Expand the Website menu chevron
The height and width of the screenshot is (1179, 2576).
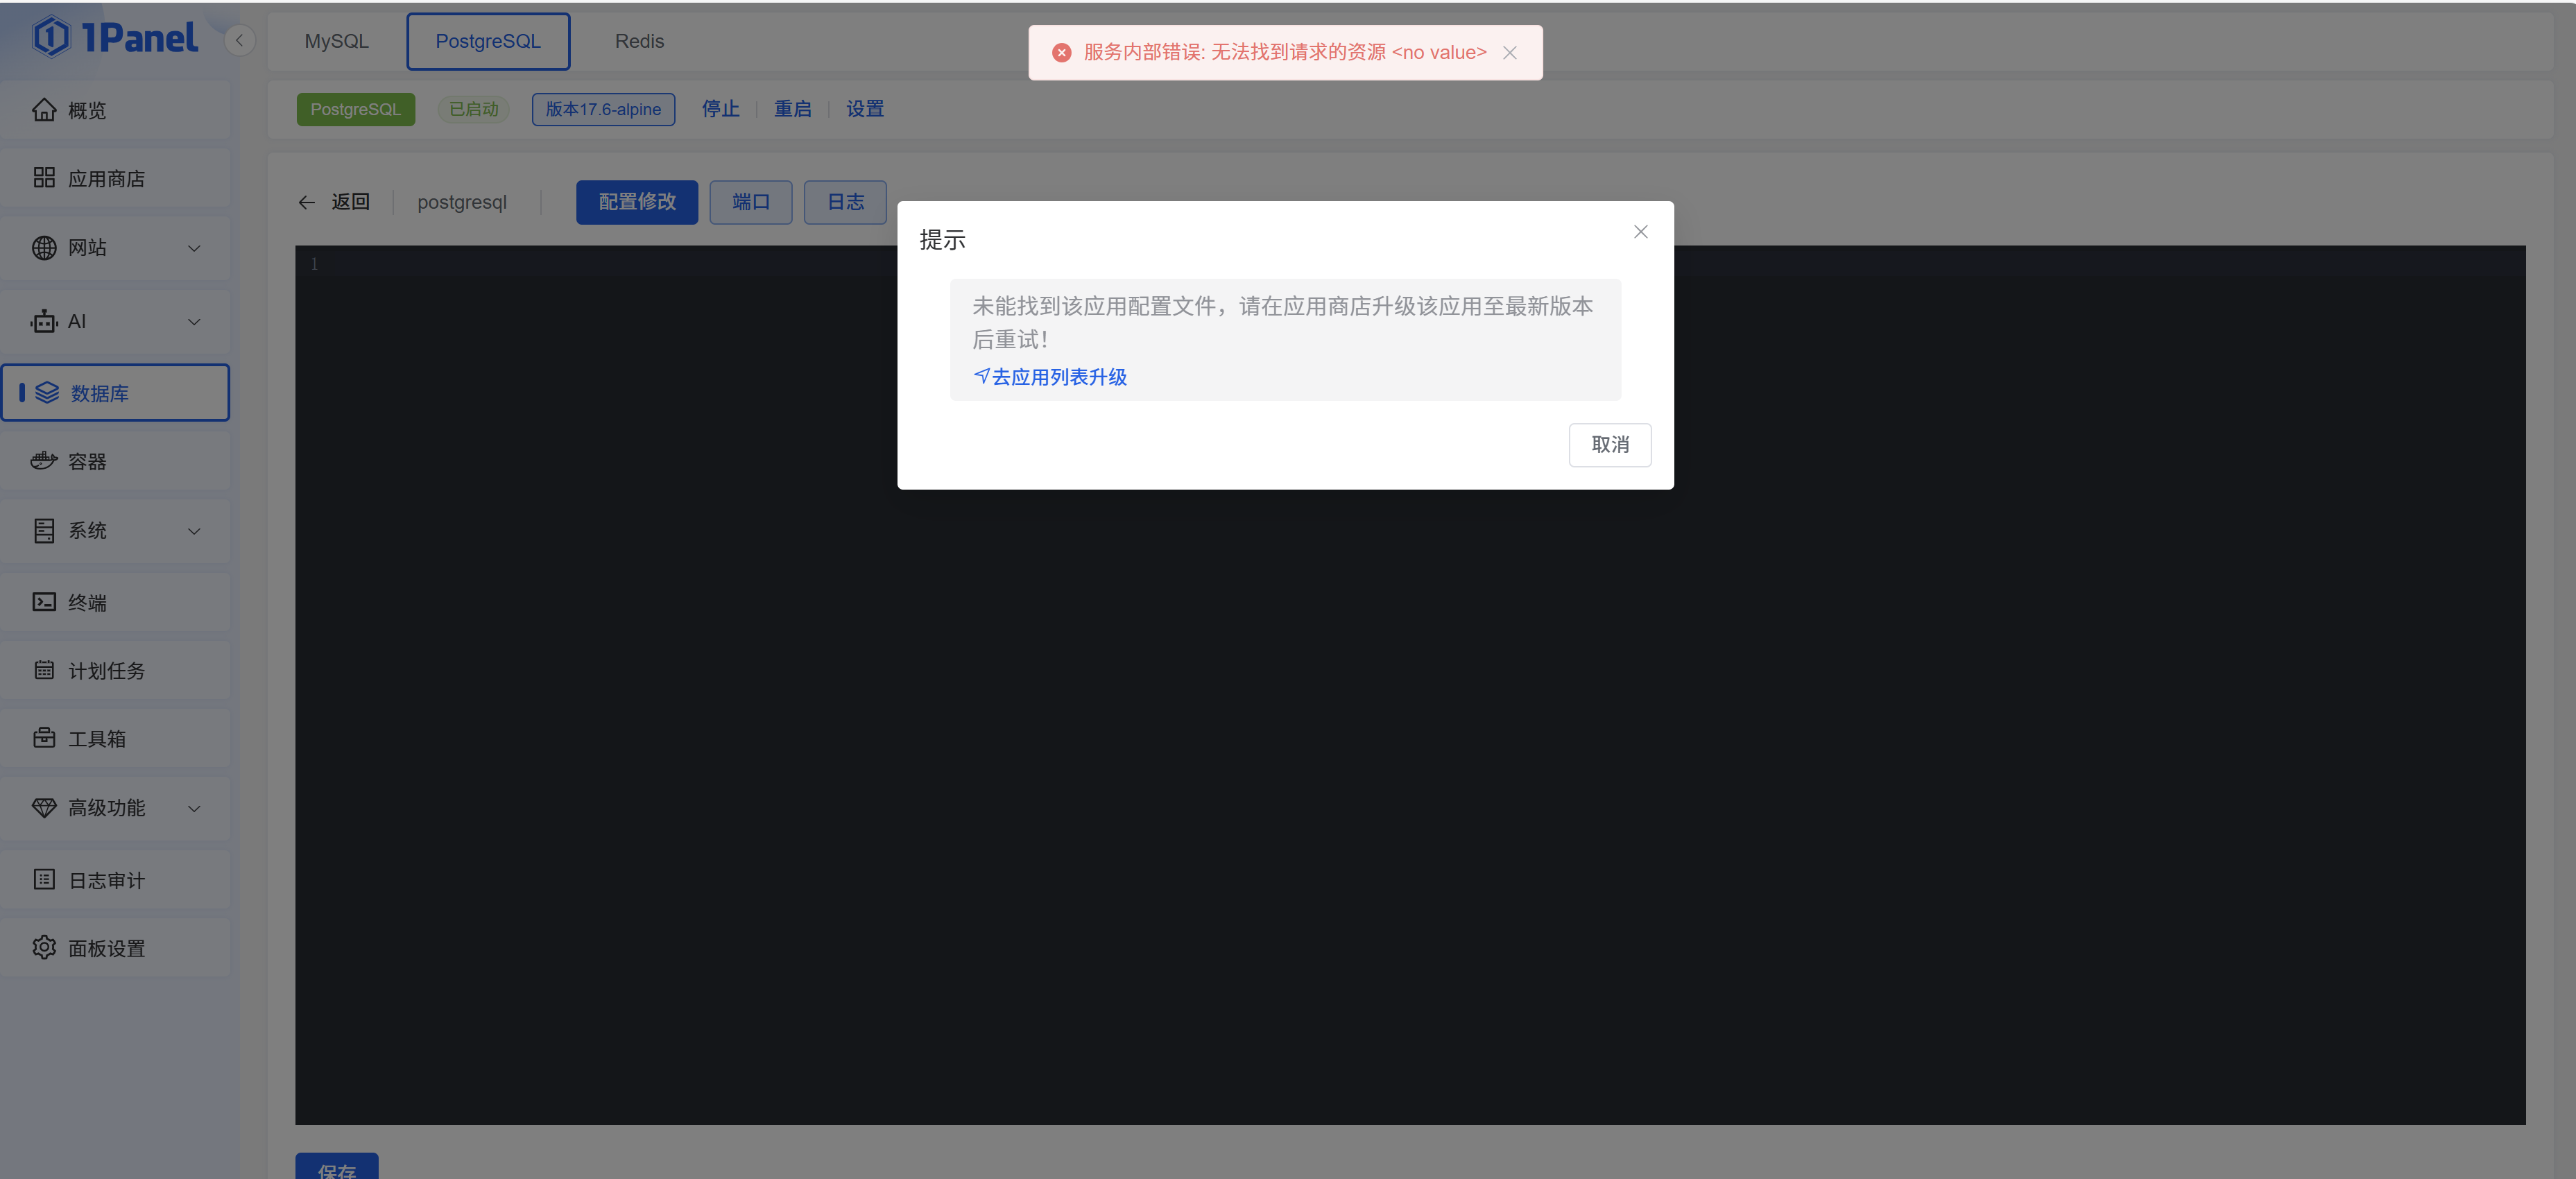coord(194,248)
